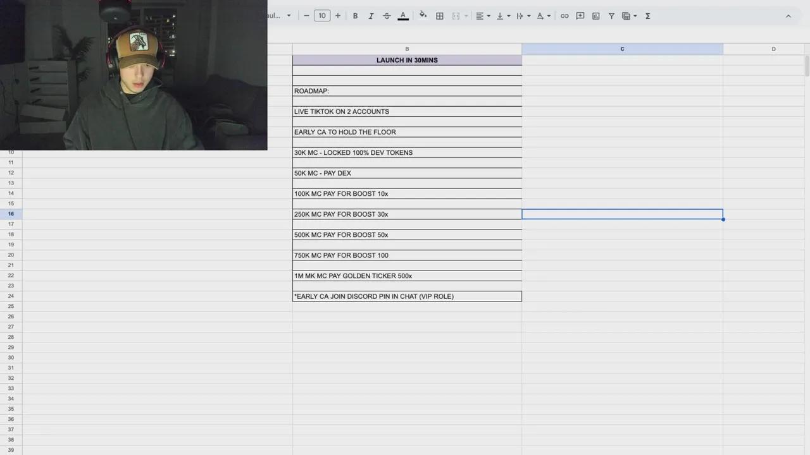Open the text color picker
The width and height of the screenshot is (810, 455).
(x=403, y=16)
